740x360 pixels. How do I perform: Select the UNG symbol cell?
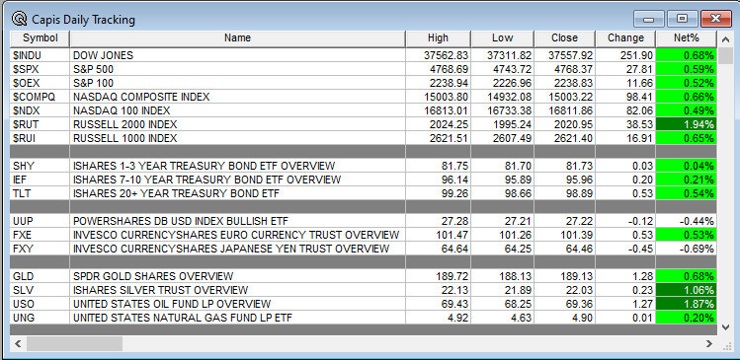(x=41, y=318)
